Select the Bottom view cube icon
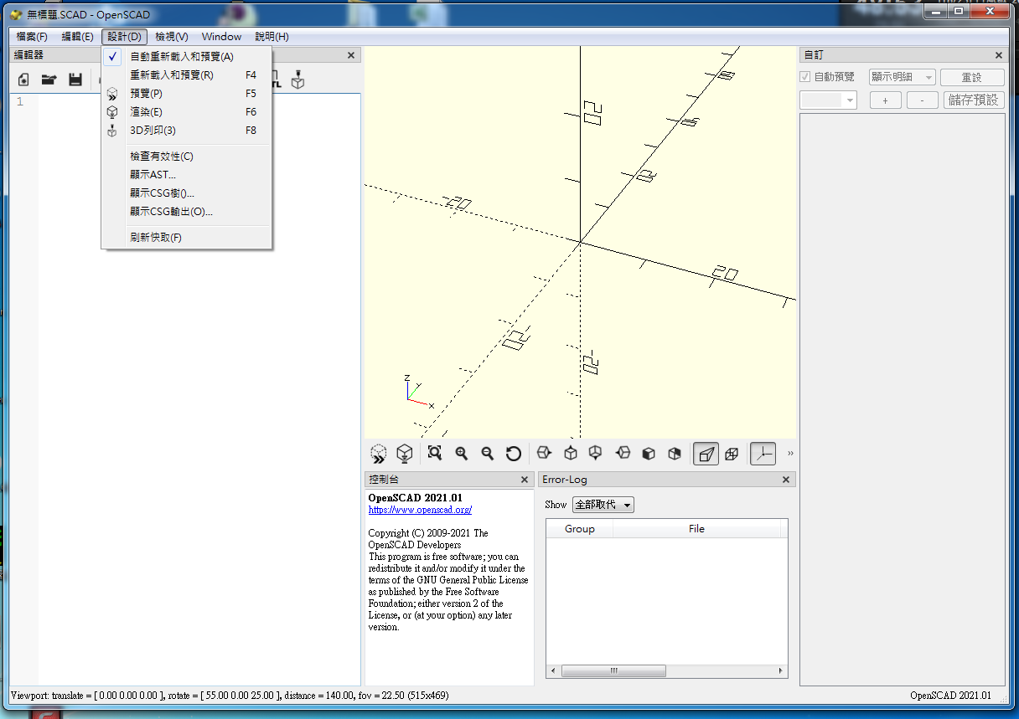 click(x=596, y=453)
